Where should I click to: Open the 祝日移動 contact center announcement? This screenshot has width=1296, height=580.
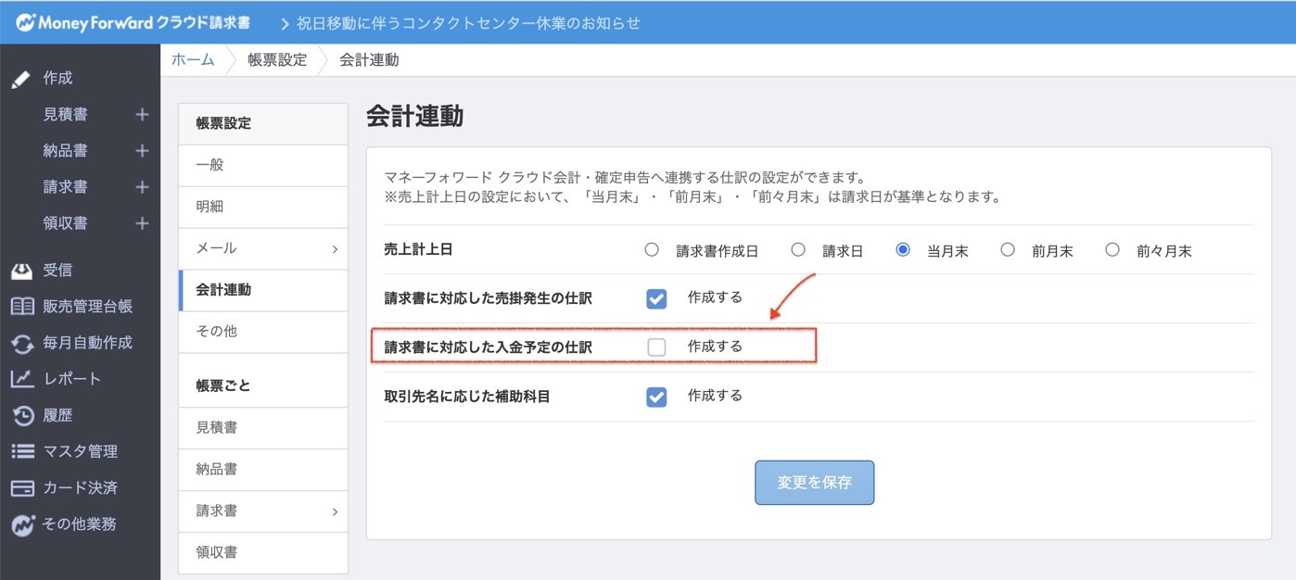coord(468,23)
